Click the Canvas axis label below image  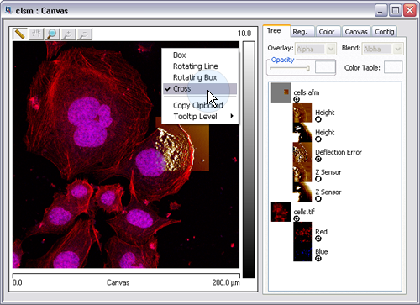pos(118,282)
